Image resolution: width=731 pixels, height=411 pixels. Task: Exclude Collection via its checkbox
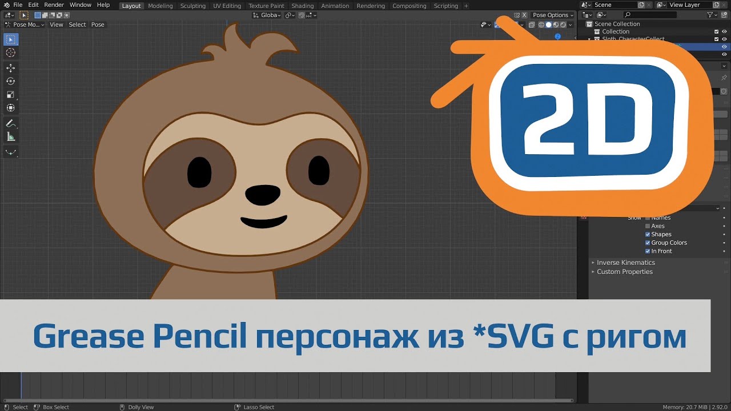point(717,31)
